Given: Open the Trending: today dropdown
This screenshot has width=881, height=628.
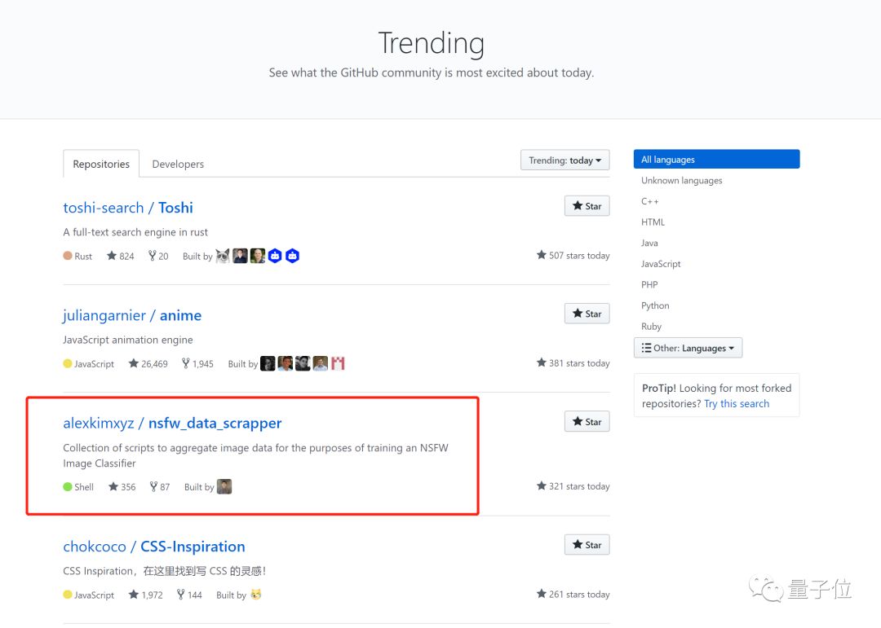Looking at the screenshot, I should (564, 160).
